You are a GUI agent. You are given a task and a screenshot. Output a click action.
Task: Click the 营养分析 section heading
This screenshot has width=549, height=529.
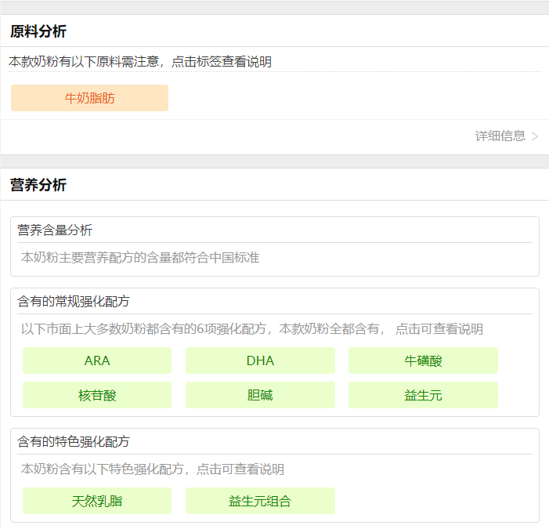tap(38, 185)
